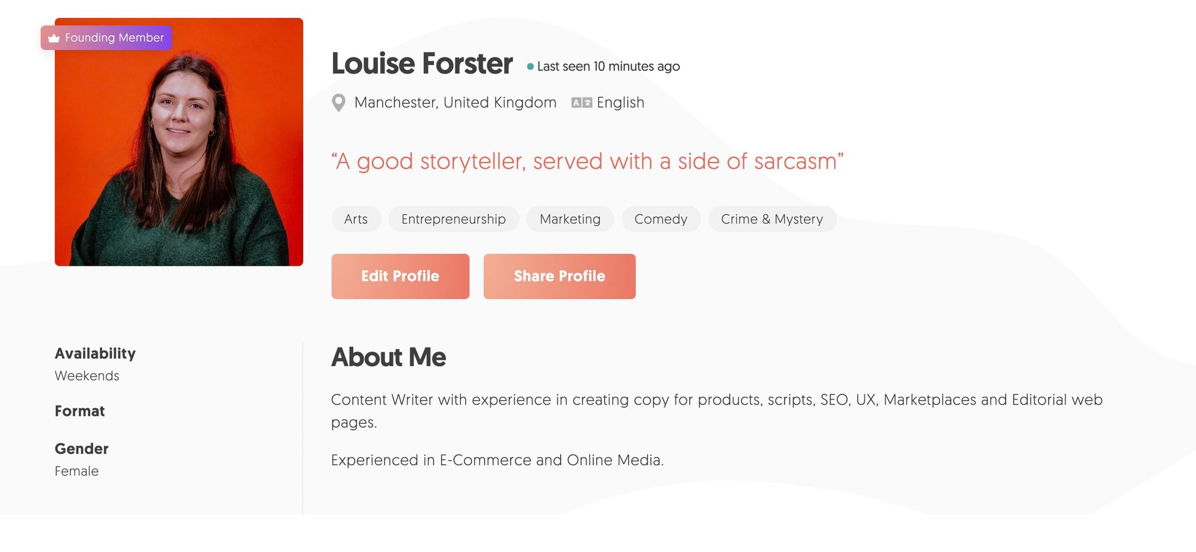Click the location pin icon near Manchester
This screenshot has height=552, width=1196.
[339, 102]
